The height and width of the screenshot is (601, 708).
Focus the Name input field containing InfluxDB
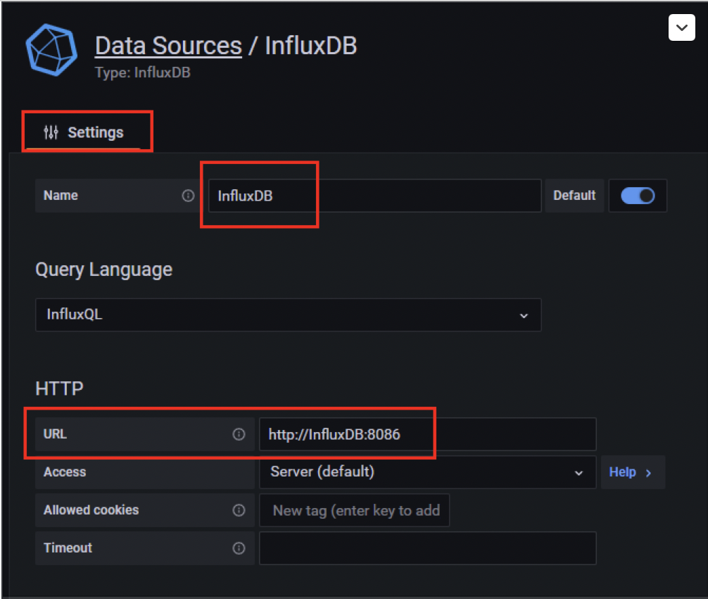[x=375, y=196]
